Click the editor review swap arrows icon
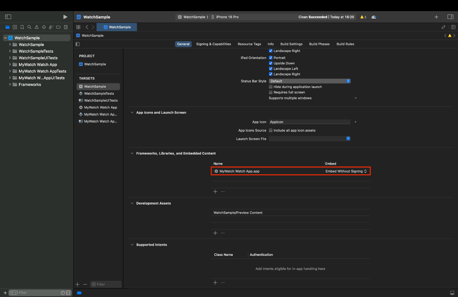Screen dimensions: 458x297 click(443, 27)
